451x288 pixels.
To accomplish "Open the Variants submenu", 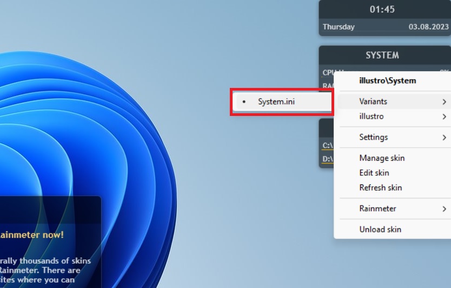I will 394,101.
